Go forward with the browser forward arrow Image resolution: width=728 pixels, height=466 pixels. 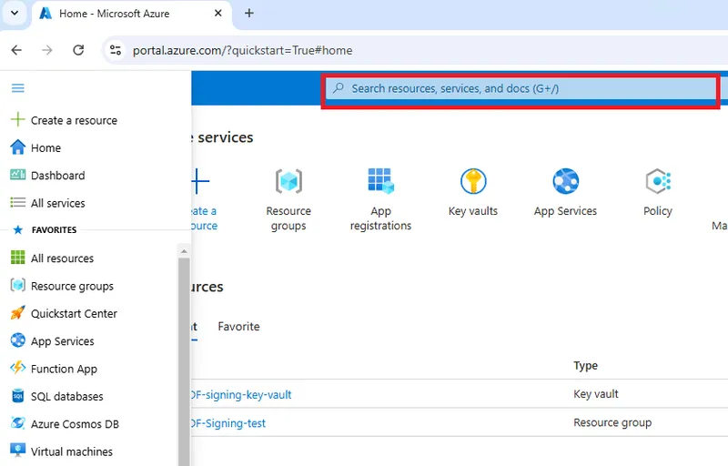(x=47, y=50)
